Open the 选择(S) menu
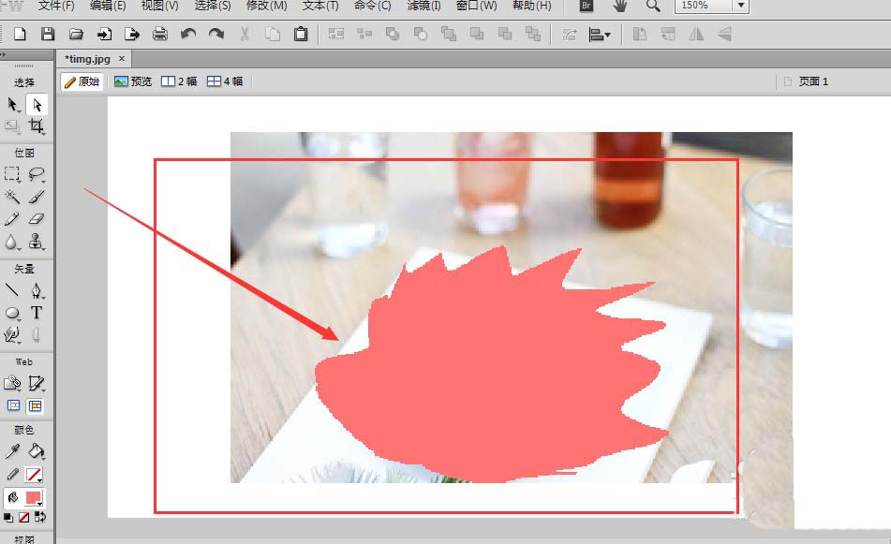 pyautogui.click(x=213, y=6)
